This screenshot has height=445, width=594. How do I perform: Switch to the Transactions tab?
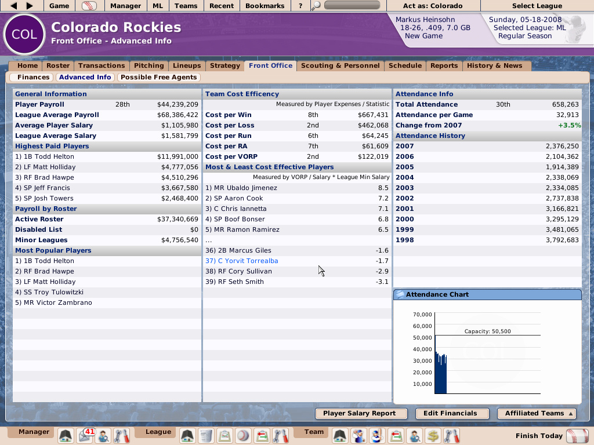pos(102,66)
